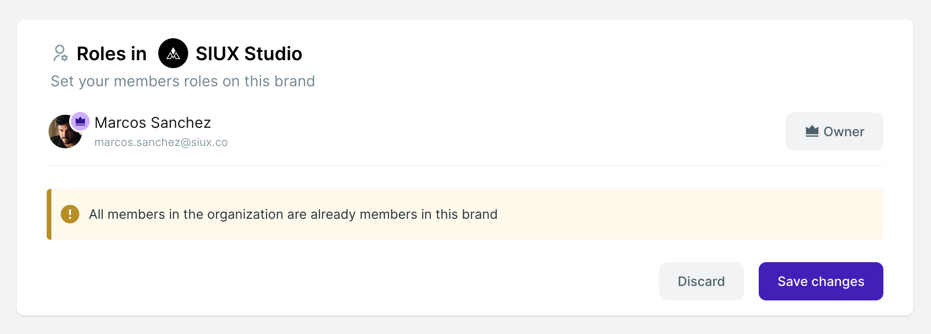Image resolution: width=931 pixels, height=334 pixels.
Task: Click the crown icon inside Owner button
Action: (812, 131)
